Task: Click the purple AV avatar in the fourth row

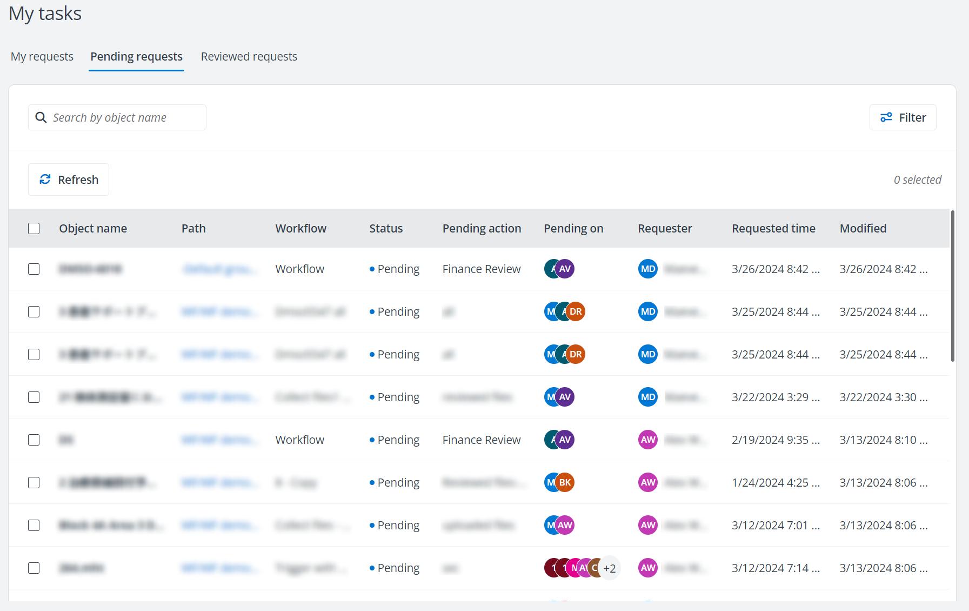Action: [564, 396]
